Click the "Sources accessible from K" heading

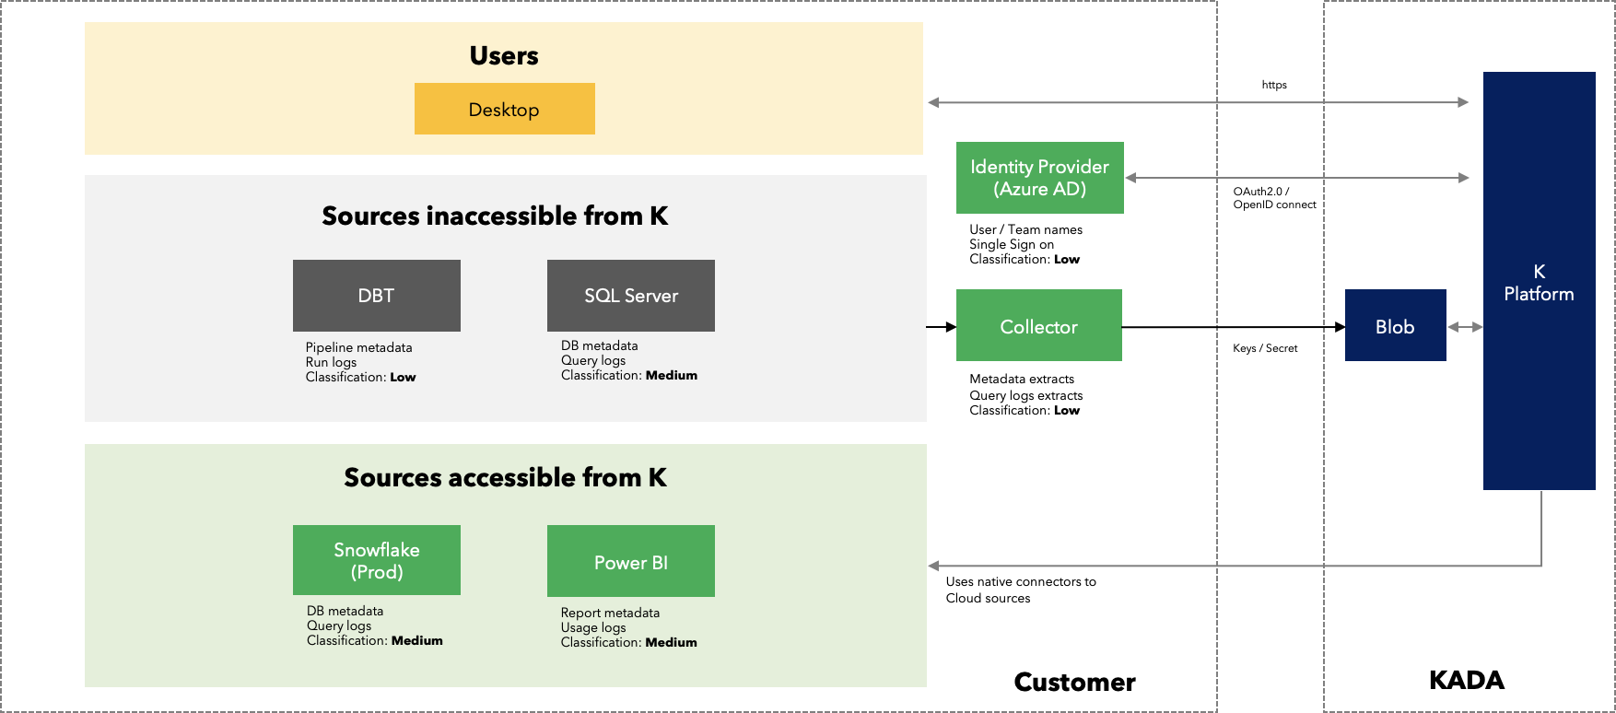coord(505,477)
